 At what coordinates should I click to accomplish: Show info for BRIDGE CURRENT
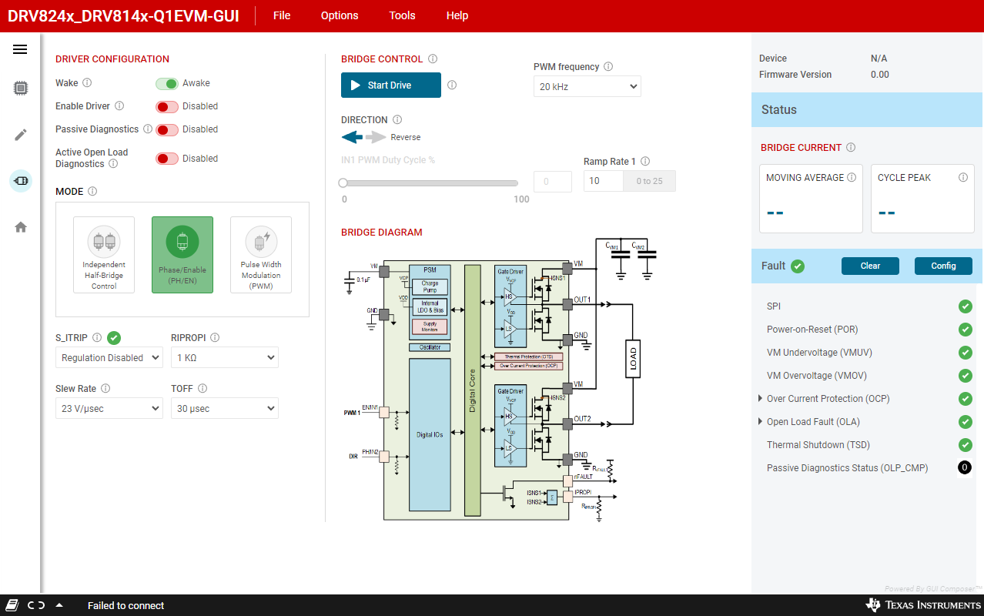851,148
